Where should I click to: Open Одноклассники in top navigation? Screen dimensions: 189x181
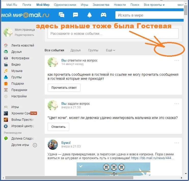(65, 5)
